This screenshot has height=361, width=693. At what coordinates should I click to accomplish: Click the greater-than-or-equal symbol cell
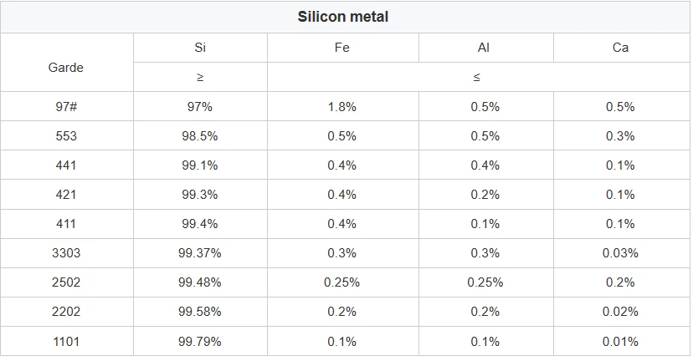pyautogui.click(x=200, y=77)
